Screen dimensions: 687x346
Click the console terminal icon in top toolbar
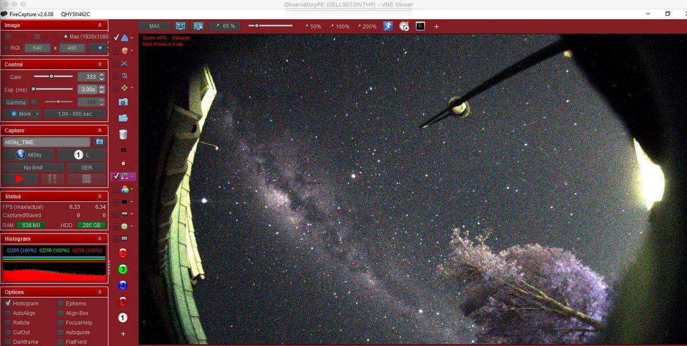pyautogui.click(x=420, y=26)
